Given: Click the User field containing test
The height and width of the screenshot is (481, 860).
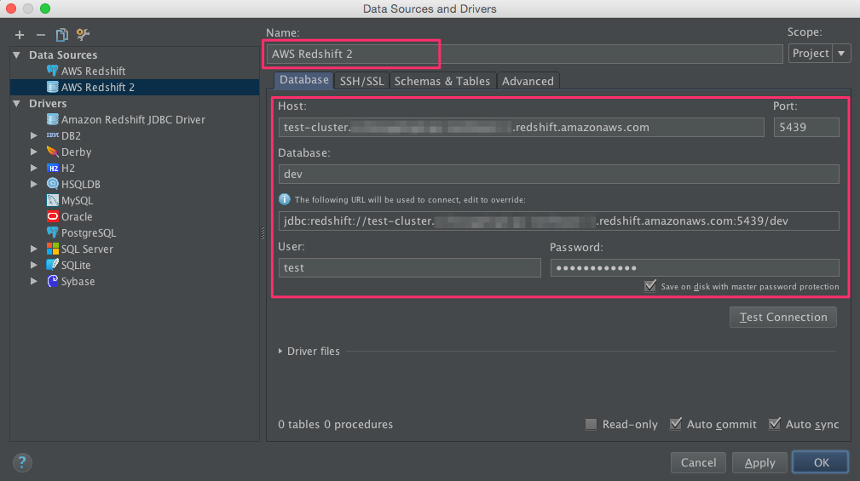Looking at the screenshot, I should (x=409, y=268).
